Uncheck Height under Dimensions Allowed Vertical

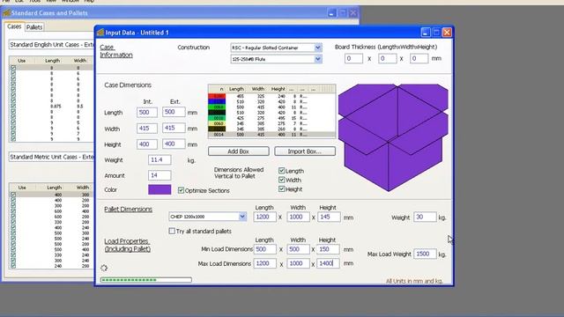click(x=282, y=188)
